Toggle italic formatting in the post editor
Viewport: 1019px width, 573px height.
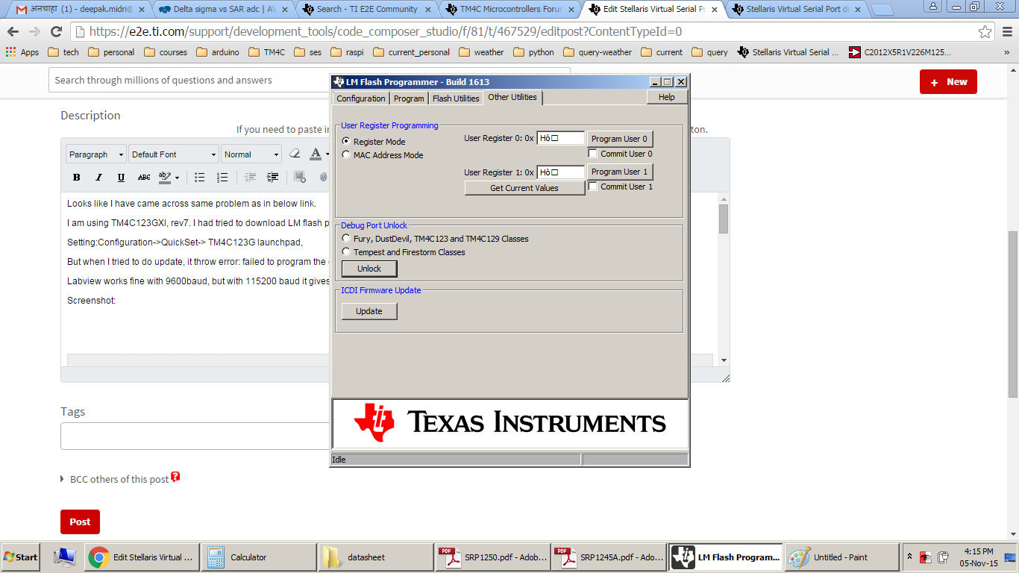click(98, 178)
